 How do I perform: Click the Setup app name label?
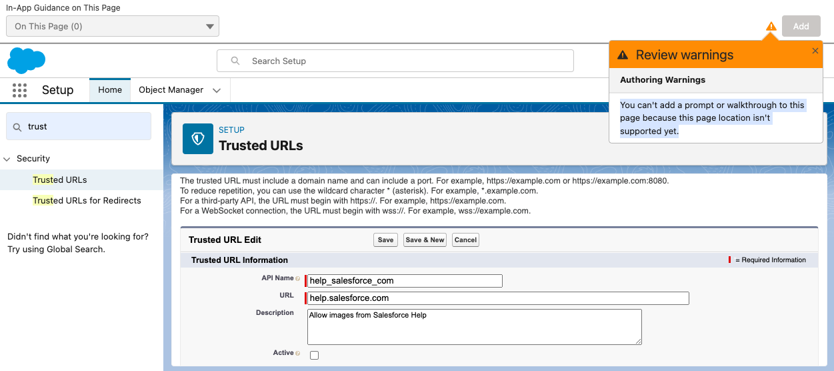(x=57, y=90)
